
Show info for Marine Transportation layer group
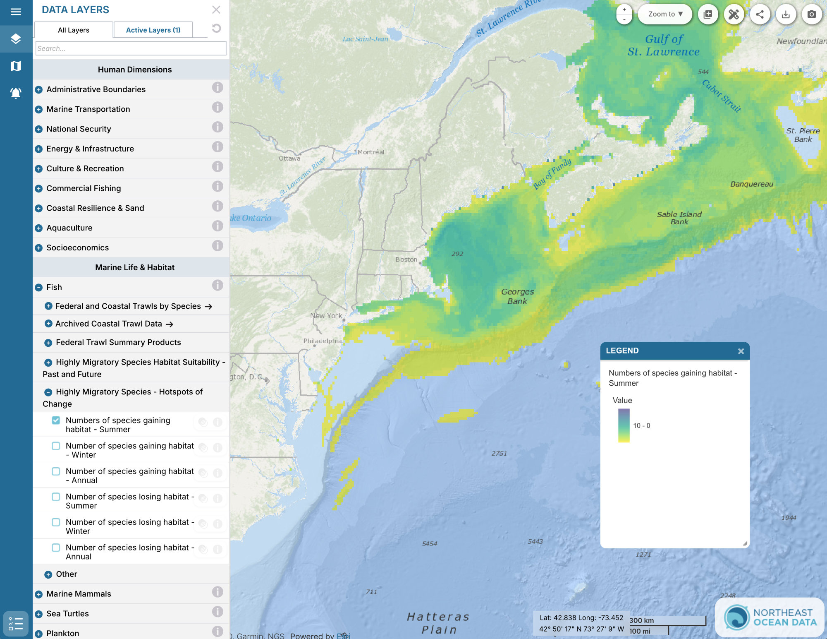coord(218,108)
